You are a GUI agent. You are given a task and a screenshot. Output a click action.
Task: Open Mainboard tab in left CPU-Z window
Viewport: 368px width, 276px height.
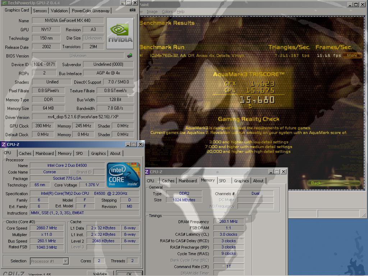[45, 153]
